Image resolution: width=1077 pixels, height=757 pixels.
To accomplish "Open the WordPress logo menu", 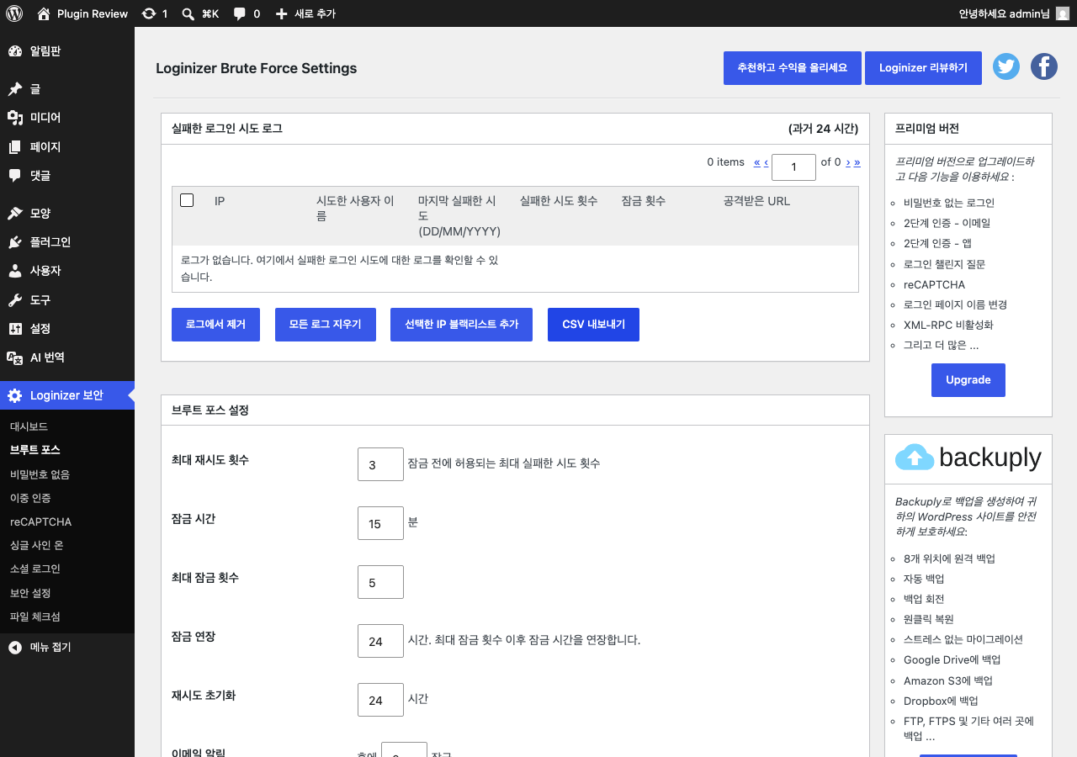I will (x=14, y=13).
